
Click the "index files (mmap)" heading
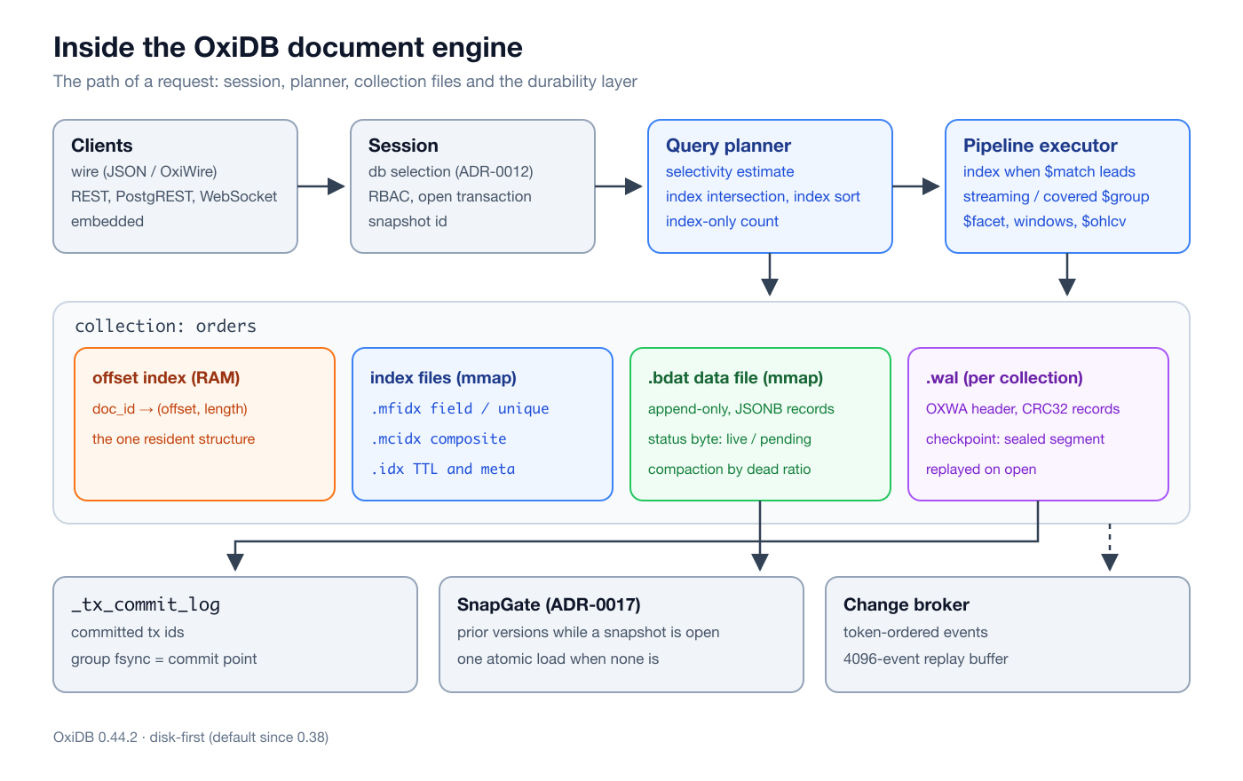443,378
